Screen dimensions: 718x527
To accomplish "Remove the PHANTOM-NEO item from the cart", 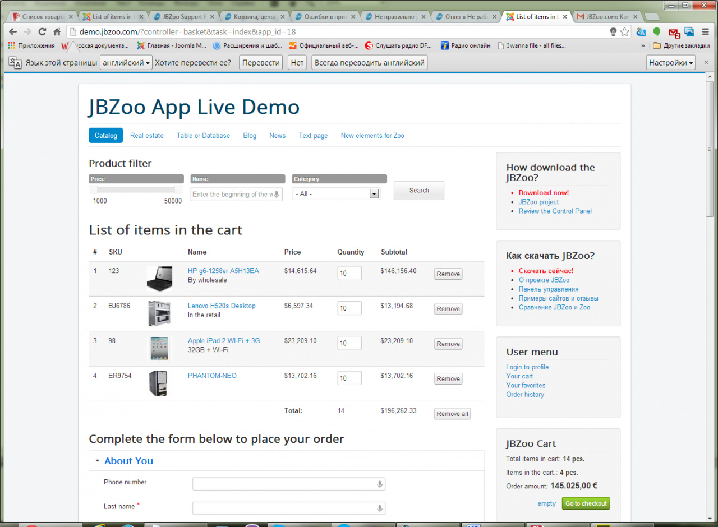I will pos(448,379).
